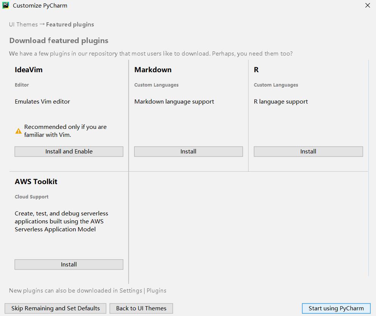Click the 'Download featured plugins' heading
This screenshot has height=316, width=376.
[59, 40]
